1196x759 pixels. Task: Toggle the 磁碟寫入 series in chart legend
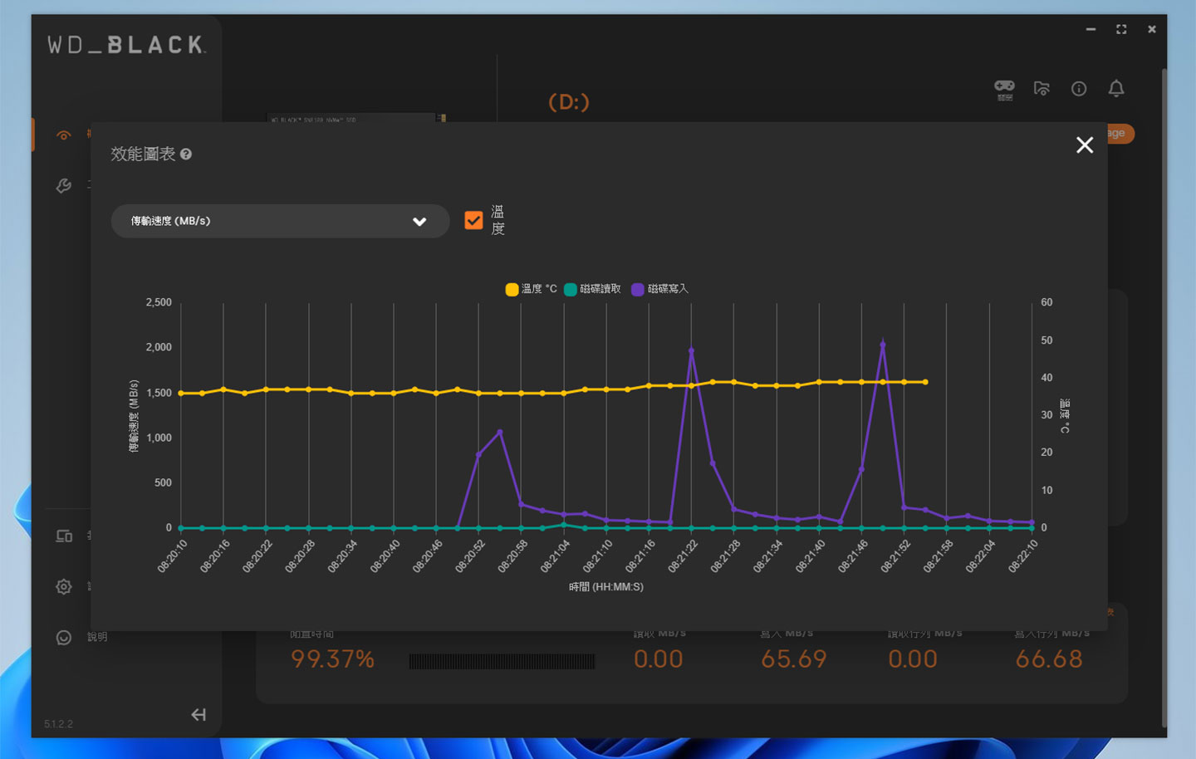[x=660, y=289]
